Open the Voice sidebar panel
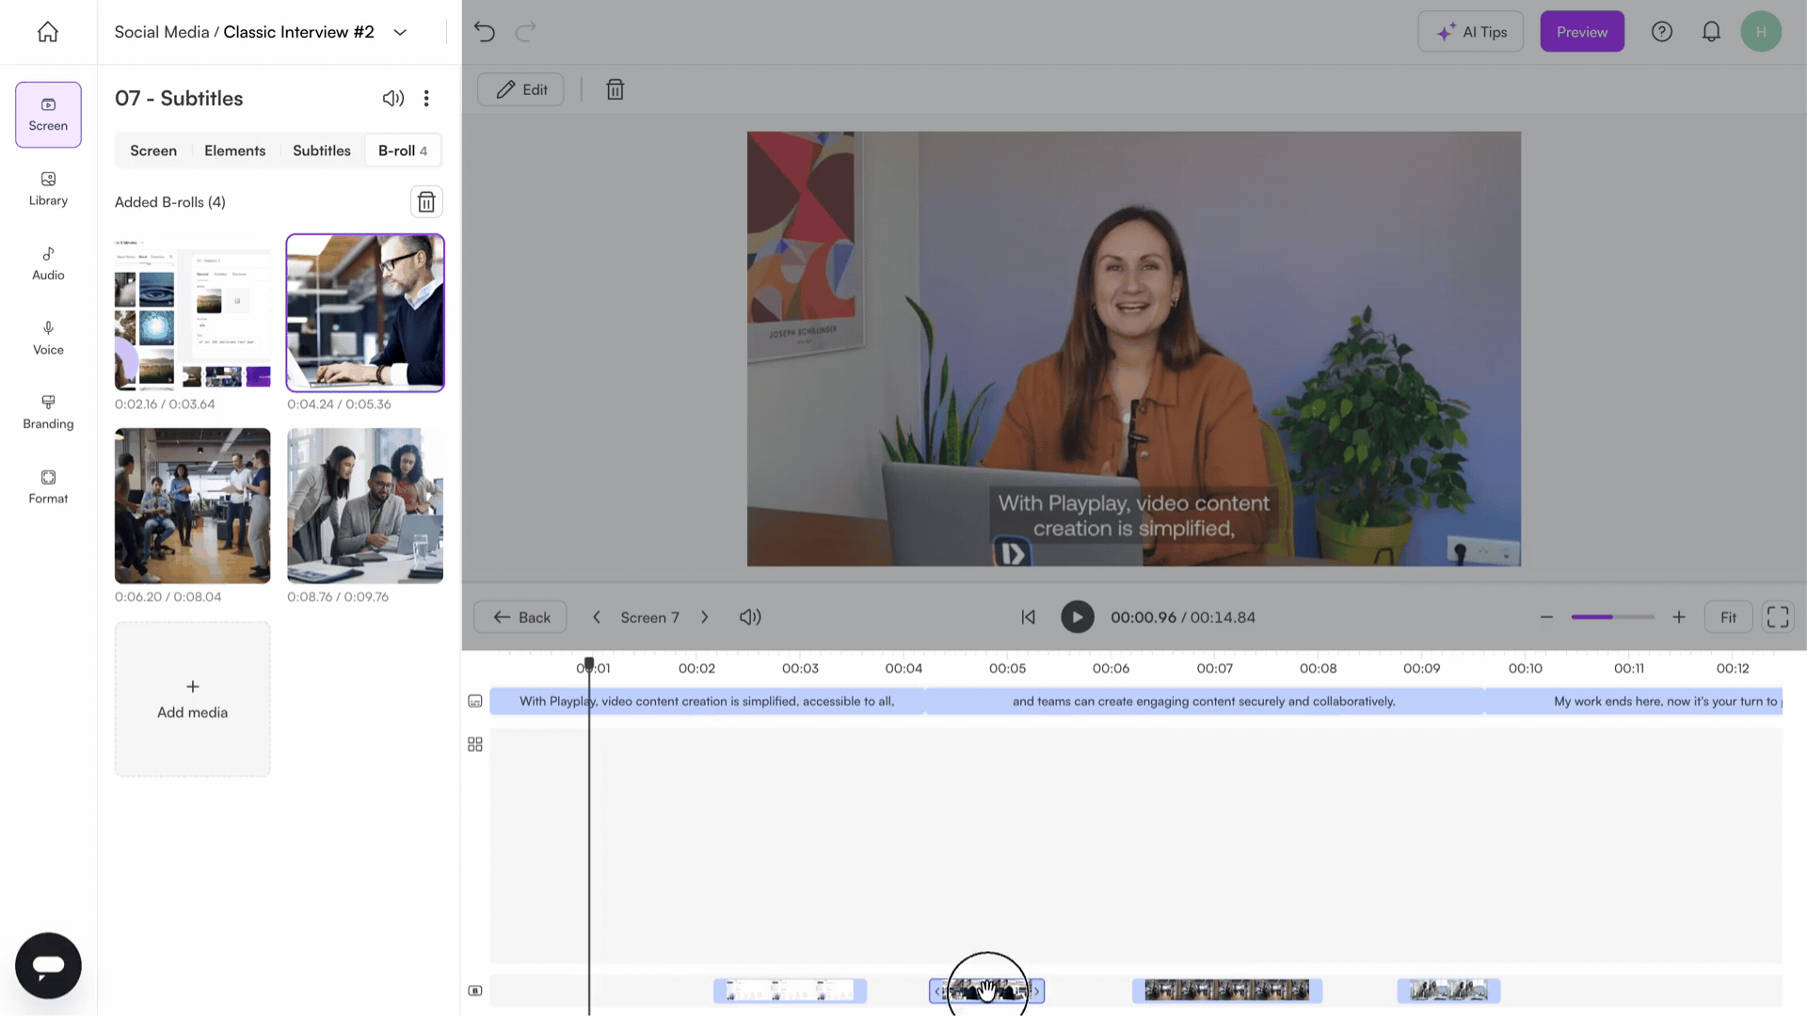Screen dimensions: 1807x1016 coord(48,339)
